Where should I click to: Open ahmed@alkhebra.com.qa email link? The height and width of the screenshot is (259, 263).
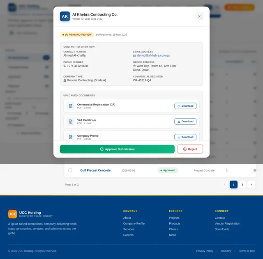click(x=153, y=55)
